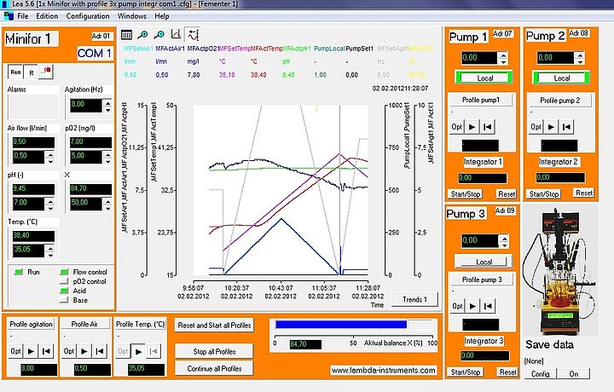Click the Rem mode button

15,72
